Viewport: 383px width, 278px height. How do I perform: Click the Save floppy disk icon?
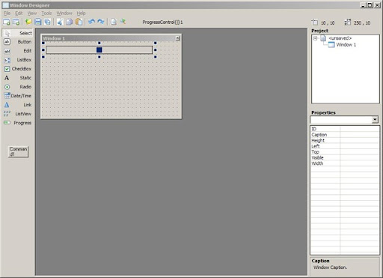(38, 22)
